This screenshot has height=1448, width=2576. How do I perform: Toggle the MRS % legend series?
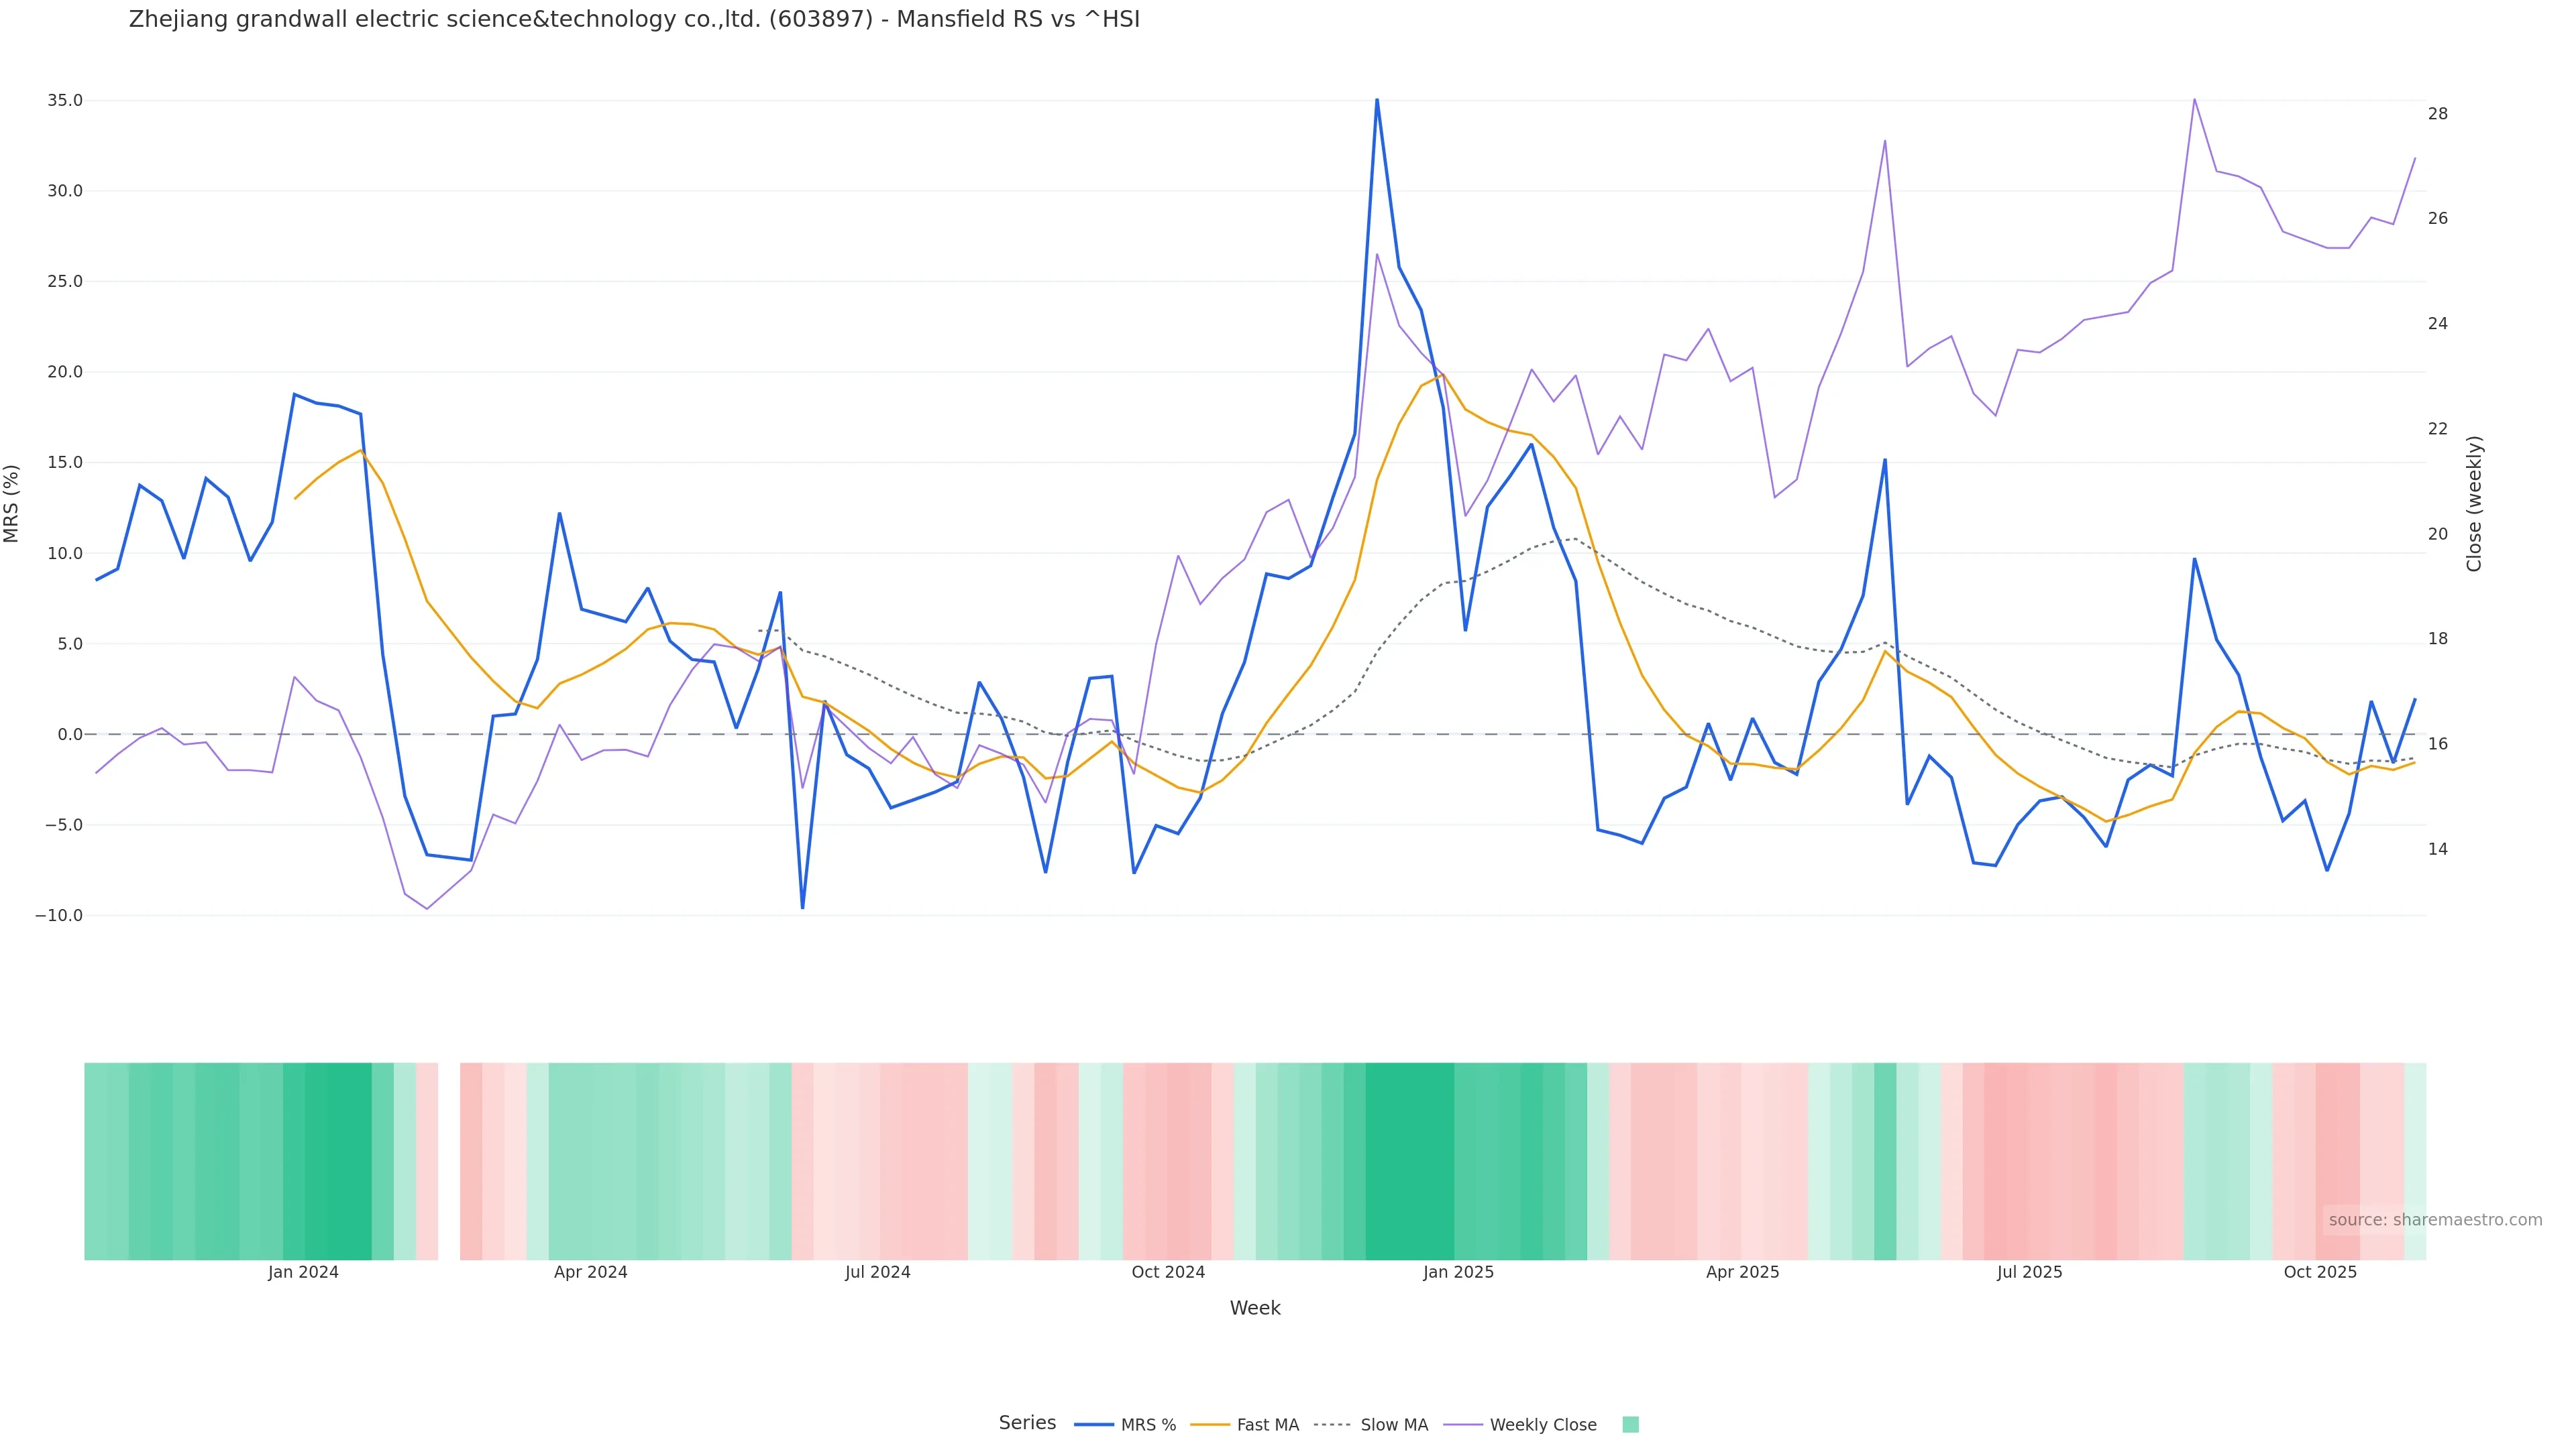(x=1148, y=1425)
